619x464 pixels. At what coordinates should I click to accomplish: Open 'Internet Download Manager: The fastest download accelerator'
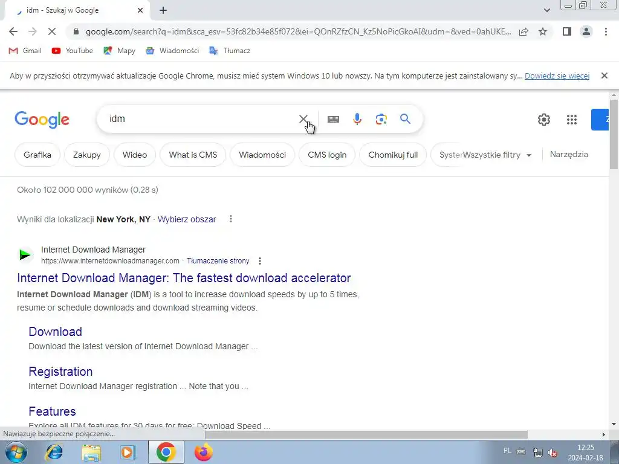[x=184, y=278]
